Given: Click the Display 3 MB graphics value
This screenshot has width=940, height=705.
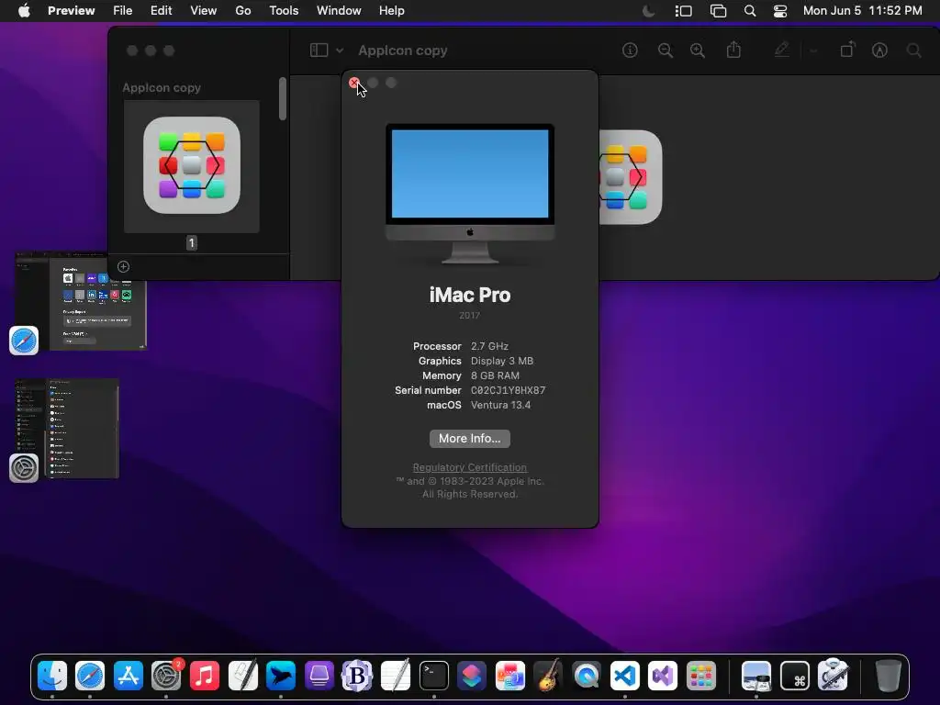Looking at the screenshot, I should pyautogui.click(x=502, y=361).
